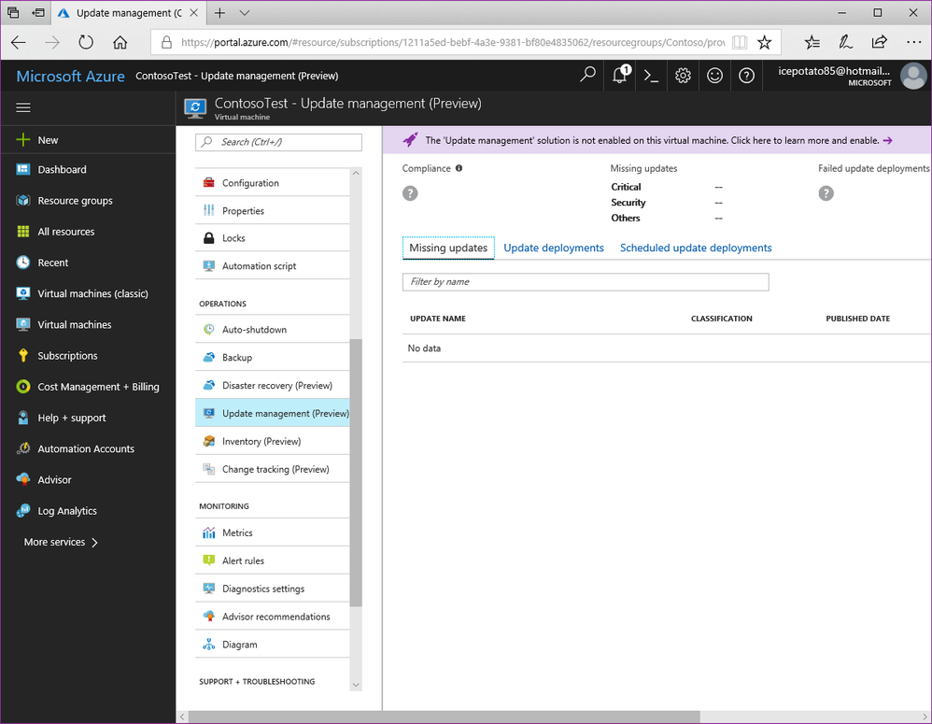Open Backup menu item
The image size is (932, 724).
pyautogui.click(x=273, y=357)
